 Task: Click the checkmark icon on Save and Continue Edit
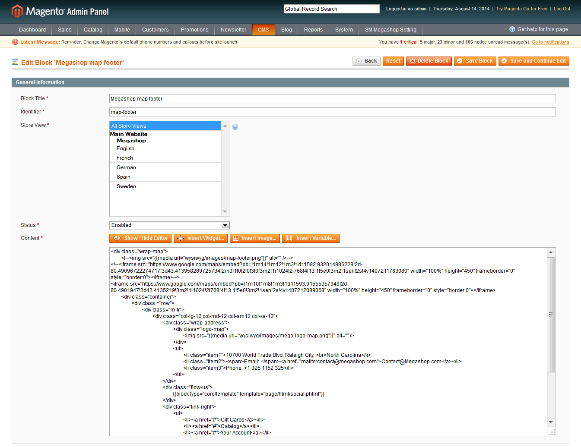pos(504,61)
